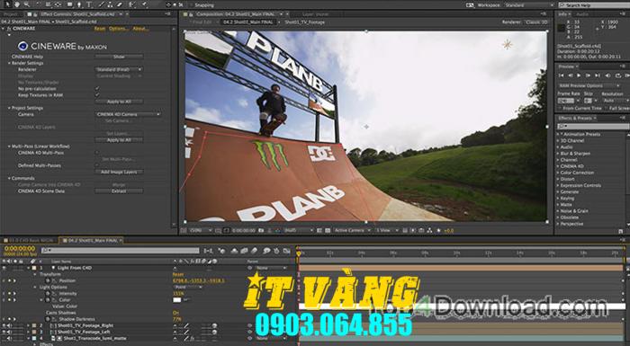Click Auto-keyframe stopwatch icon in timeline header
Image resolution: width=630 pixels, height=346 pixels.
[276, 251]
